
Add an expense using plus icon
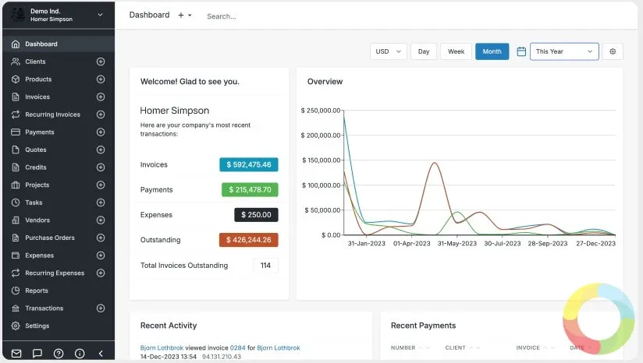coord(101,256)
